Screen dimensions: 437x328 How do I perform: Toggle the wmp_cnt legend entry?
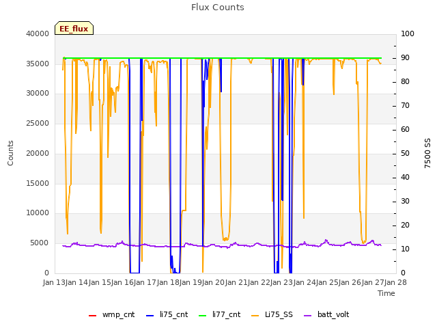click(x=111, y=315)
